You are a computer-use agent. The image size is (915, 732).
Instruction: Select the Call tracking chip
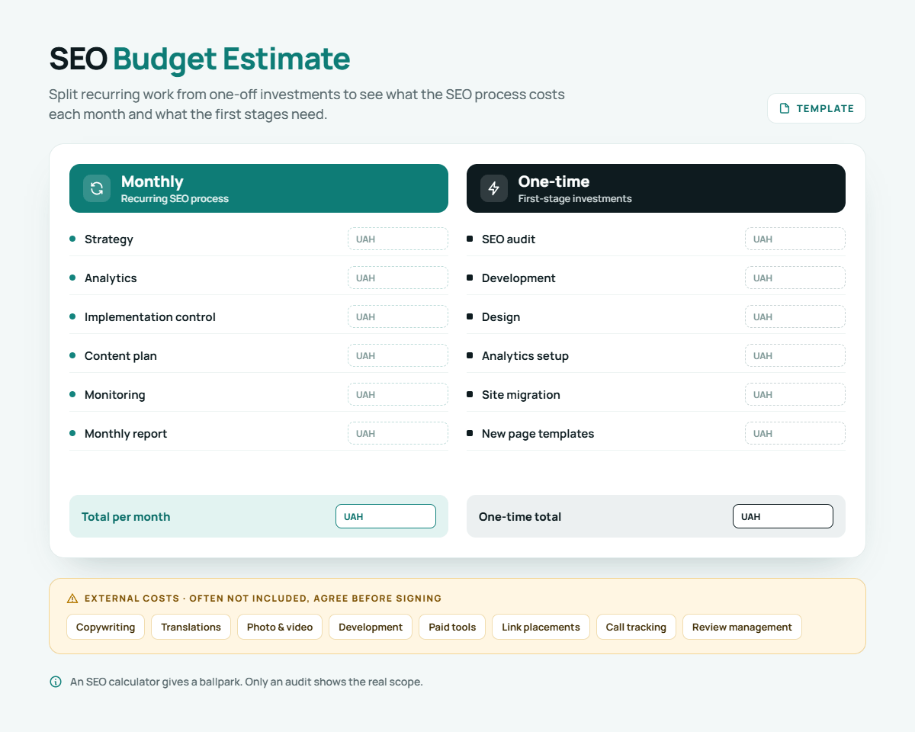(x=636, y=627)
